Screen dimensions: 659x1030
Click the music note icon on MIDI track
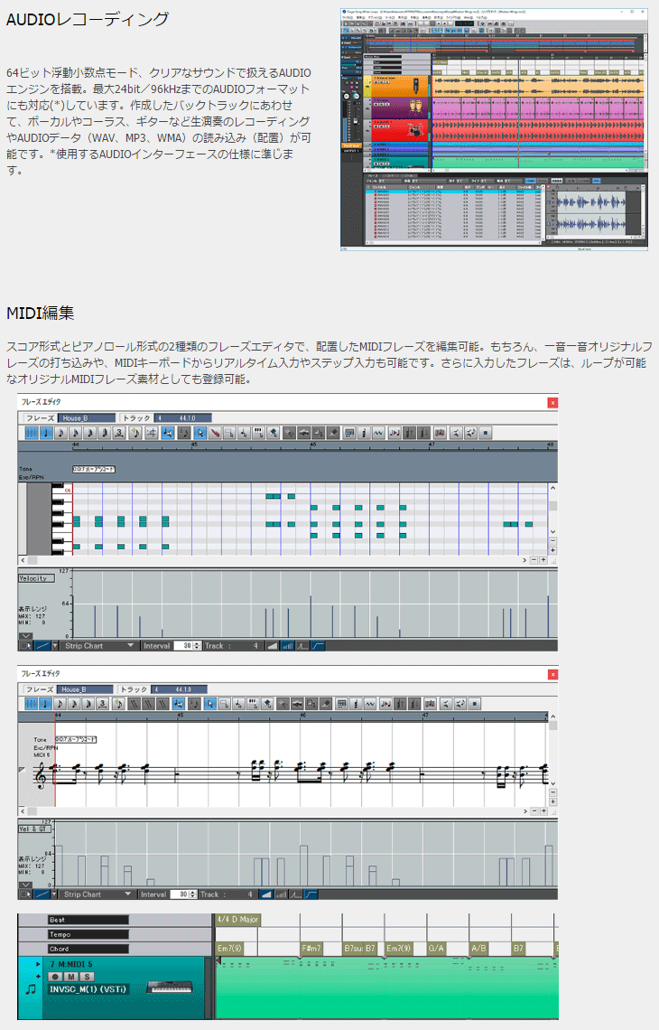click(x=31, y=988)
